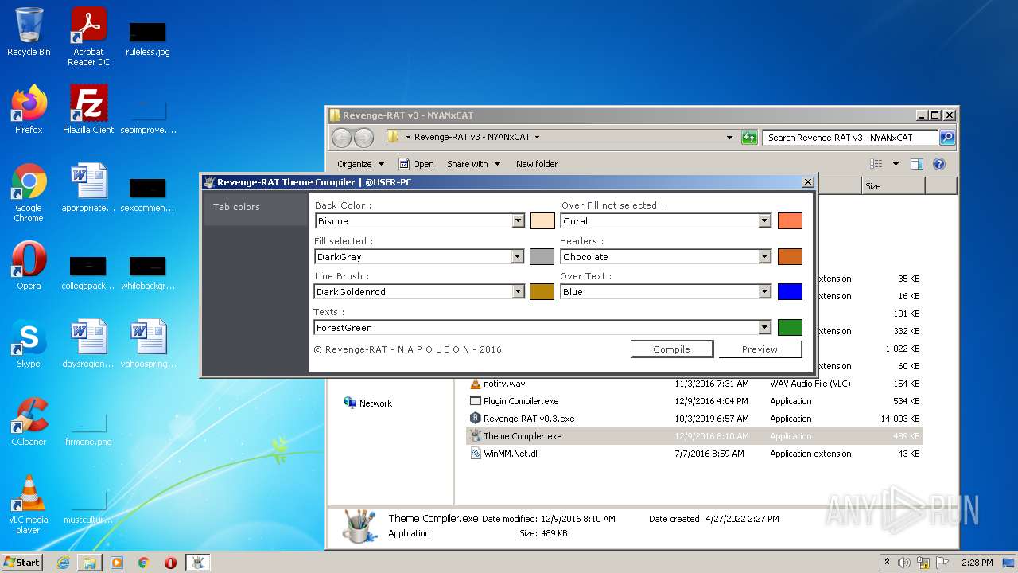This screenshot has height=573, width=1018.
Task: Select the Acrobat Reader DC desktop icon
Action: pos(88,37)
